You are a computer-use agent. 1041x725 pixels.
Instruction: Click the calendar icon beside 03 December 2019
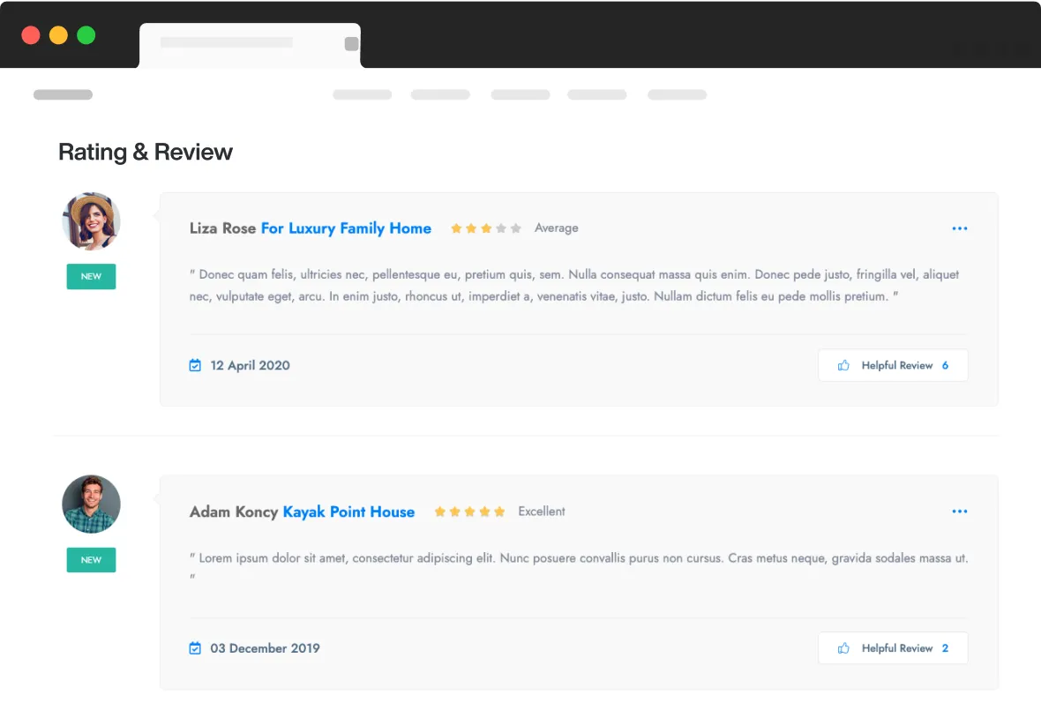pos(195,648)
